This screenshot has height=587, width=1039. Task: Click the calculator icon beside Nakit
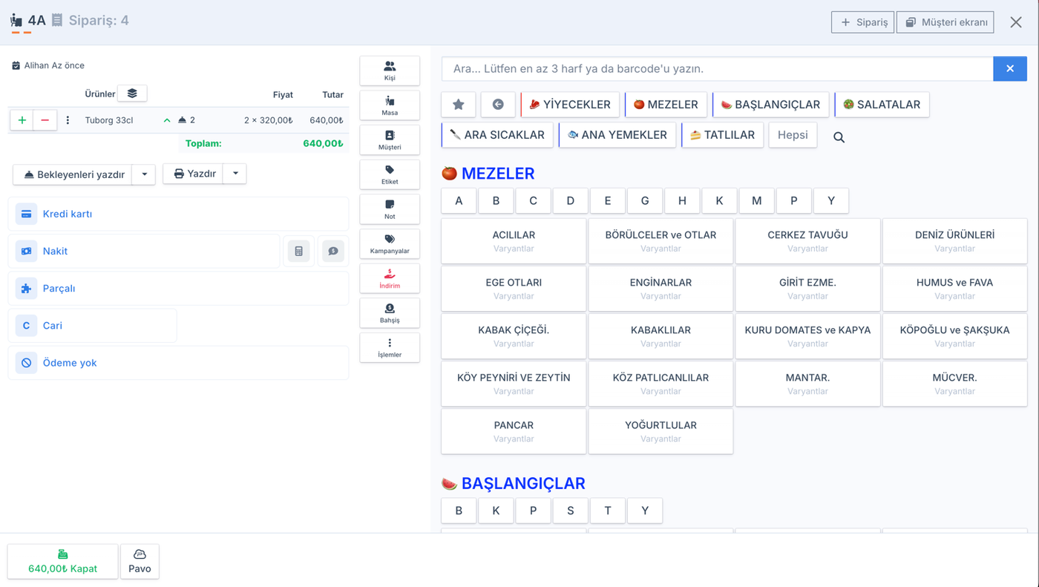[x=299, y=251]
